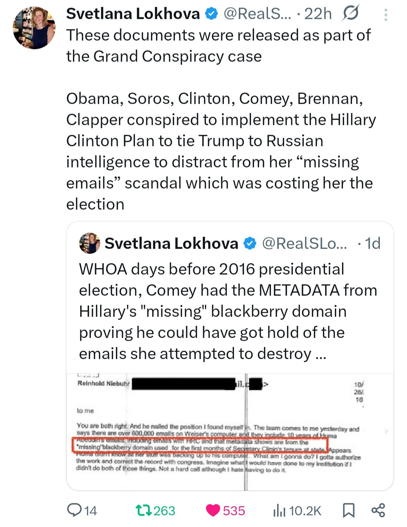407x527 pixels.
Task: Open the three-dot more options menu
Action: (386, 14)
